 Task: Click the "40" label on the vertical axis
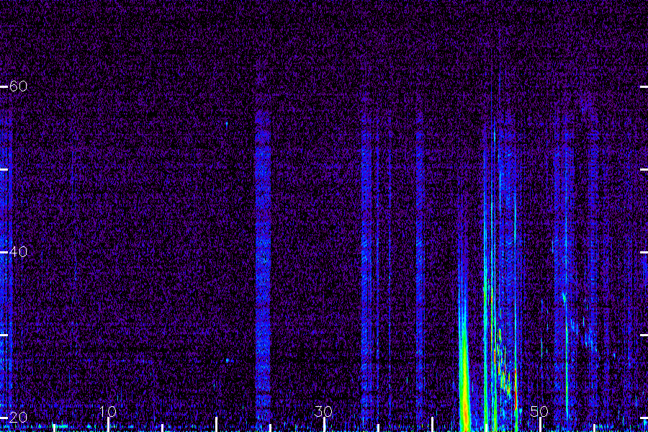[18, 252]
